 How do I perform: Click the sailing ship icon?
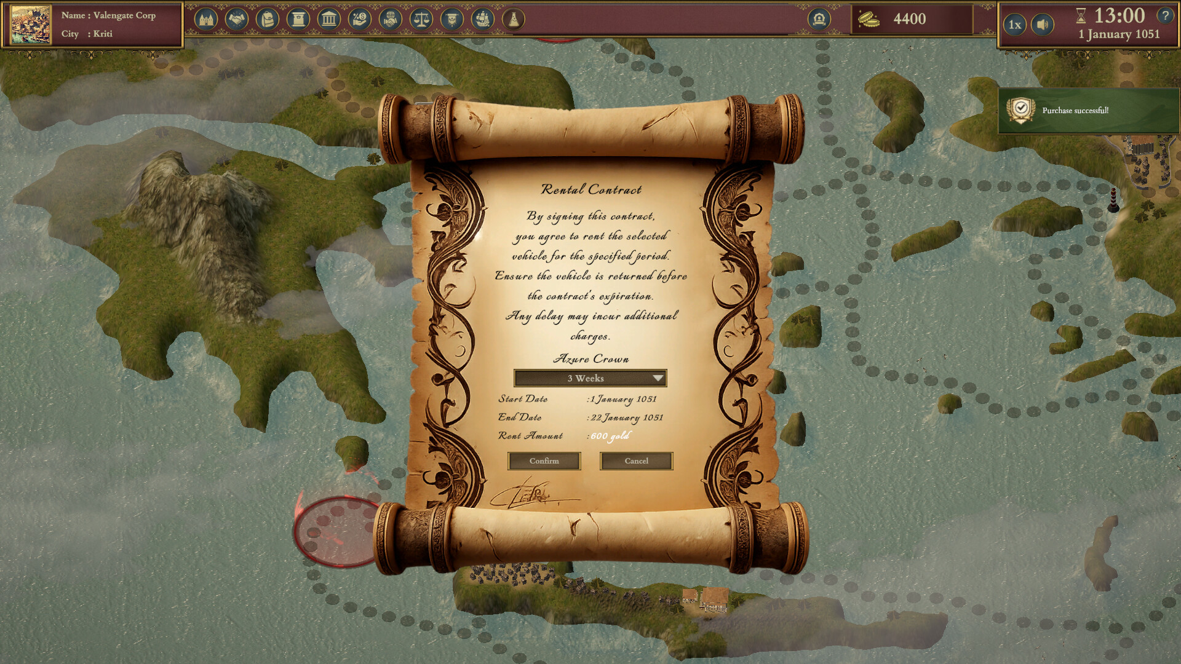point(483,20)
